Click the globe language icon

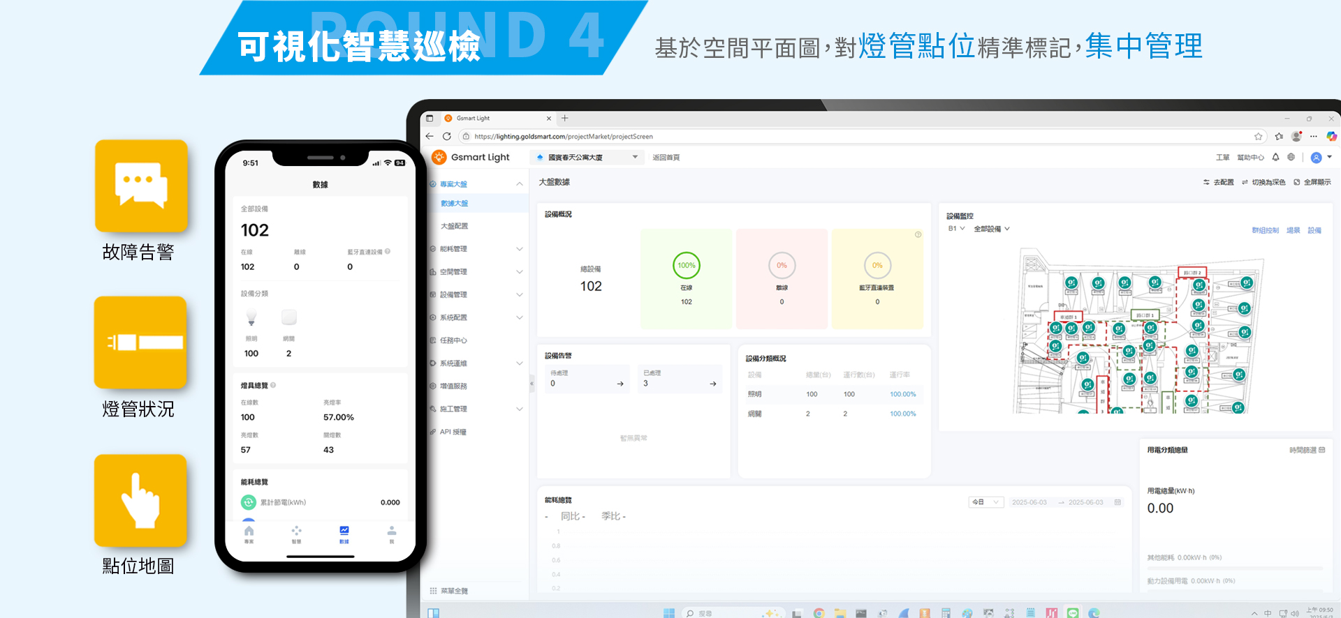1291,157
